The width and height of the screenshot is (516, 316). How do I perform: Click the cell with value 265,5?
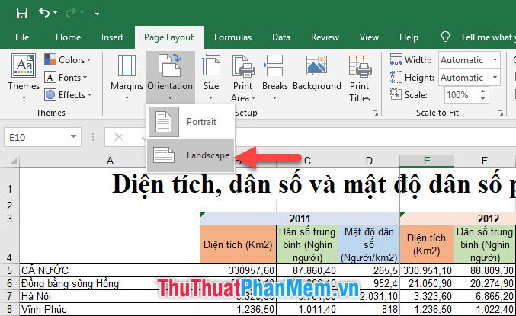click(369, 270)
